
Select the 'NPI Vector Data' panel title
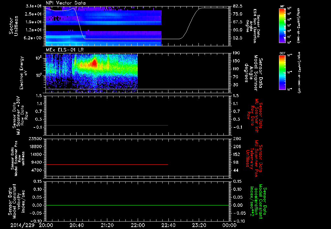pyautogui.click(x=66, y=3)
